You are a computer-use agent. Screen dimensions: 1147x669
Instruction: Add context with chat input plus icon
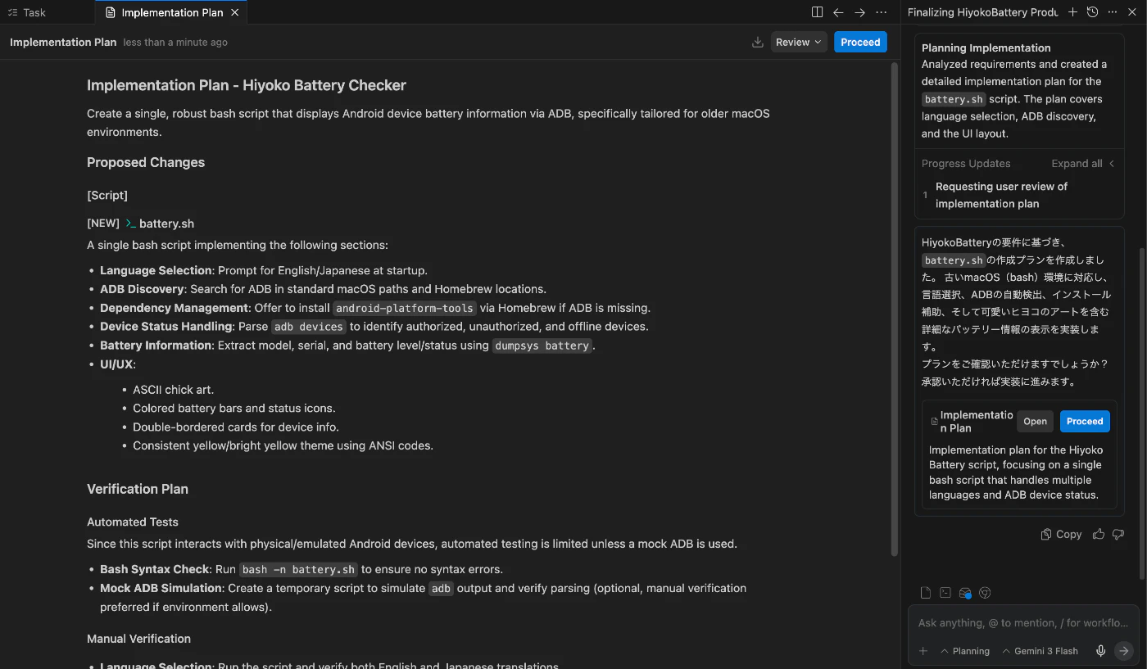coord(923,651)
